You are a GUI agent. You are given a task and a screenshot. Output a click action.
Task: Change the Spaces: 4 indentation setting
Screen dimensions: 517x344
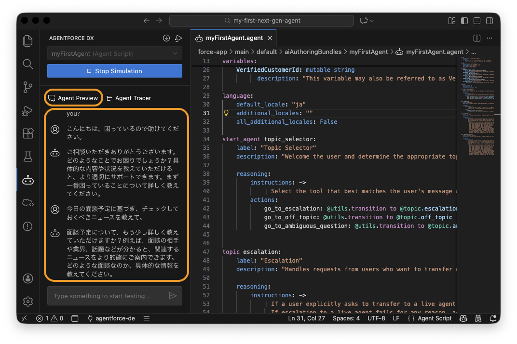pos(346,318)
